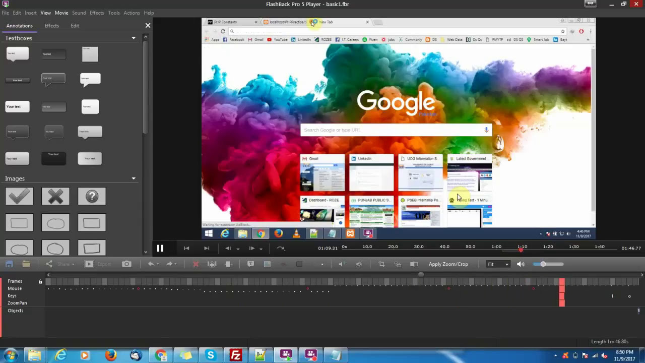Click the Objects track label
Image resolution: width=645 pixels, height=363 pixels.
click(15, 311)
